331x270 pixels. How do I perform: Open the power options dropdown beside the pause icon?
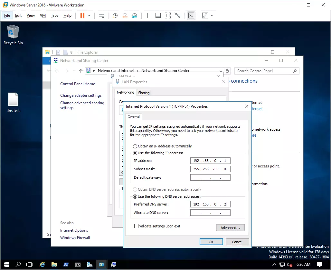89,15
